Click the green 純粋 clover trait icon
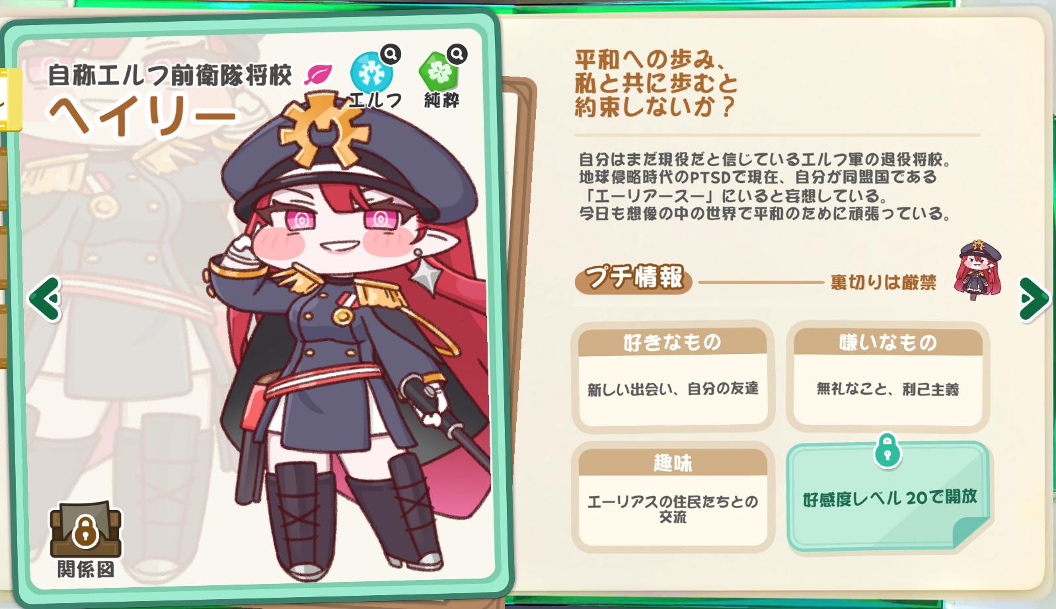Image resolution: width=1056 pixels, height=609 pixels. point(438,71)
